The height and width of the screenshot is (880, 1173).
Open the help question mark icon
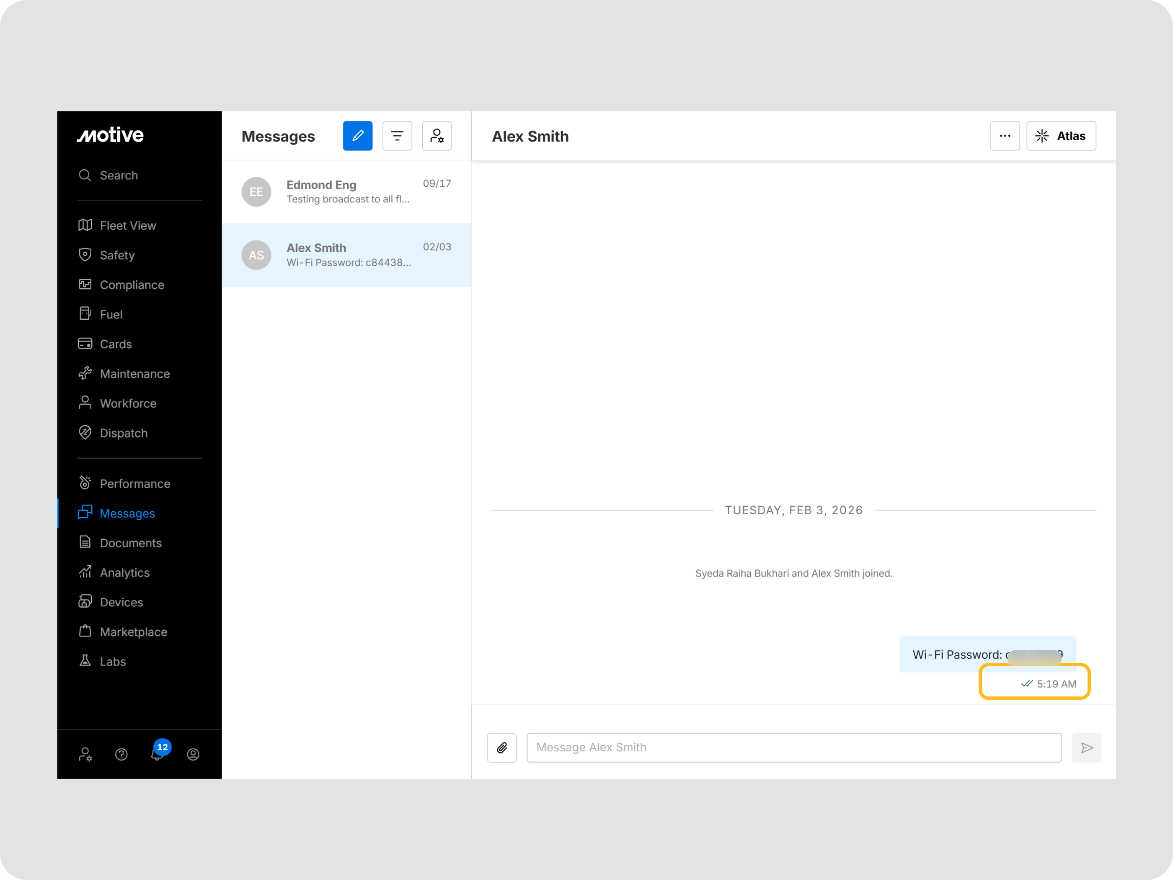click(121, 754)
